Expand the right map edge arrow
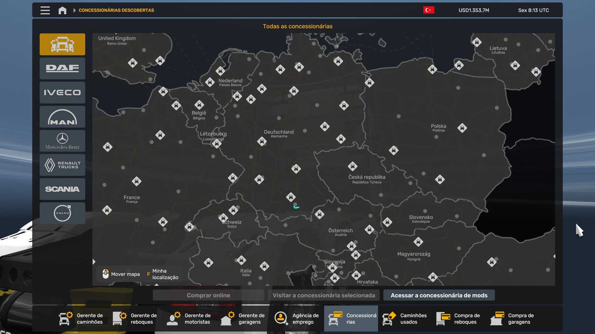This screenshot has height=334, width=595. 554,256
